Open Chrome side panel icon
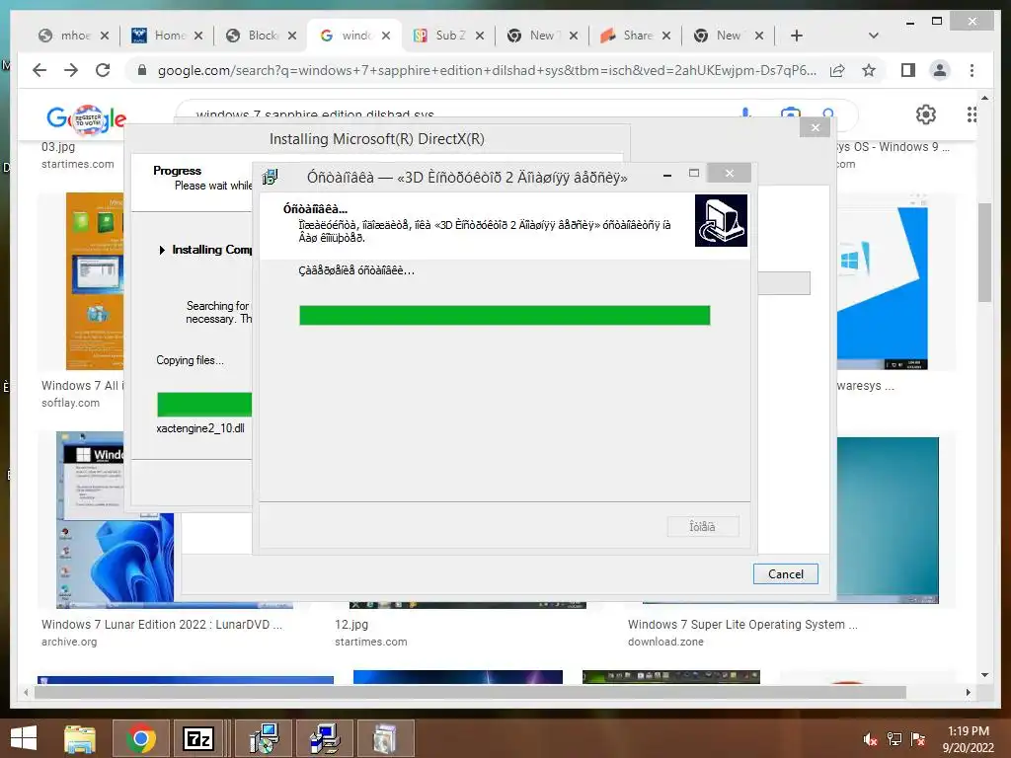The height and width of the screenshot is (758, 1011). point(908,70)
